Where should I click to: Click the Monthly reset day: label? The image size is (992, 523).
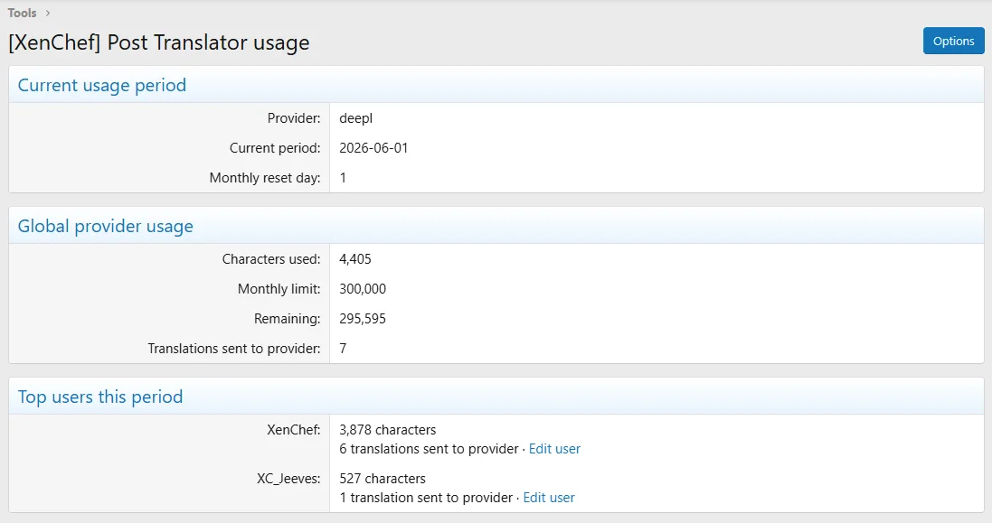(x=265, y=177)
